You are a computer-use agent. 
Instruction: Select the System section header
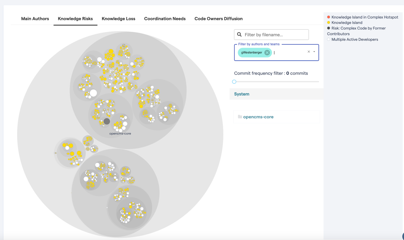pyautogui.click(x=241, y=94)
